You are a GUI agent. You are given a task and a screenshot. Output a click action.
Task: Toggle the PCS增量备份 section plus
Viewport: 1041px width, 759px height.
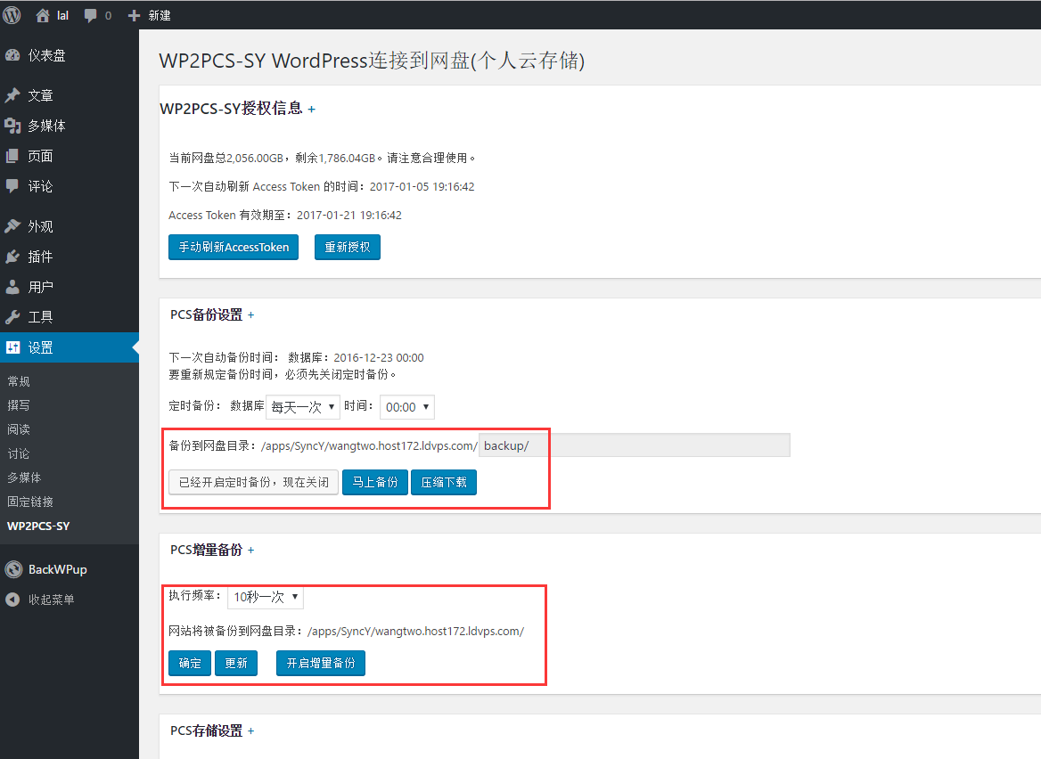point(251,550)
